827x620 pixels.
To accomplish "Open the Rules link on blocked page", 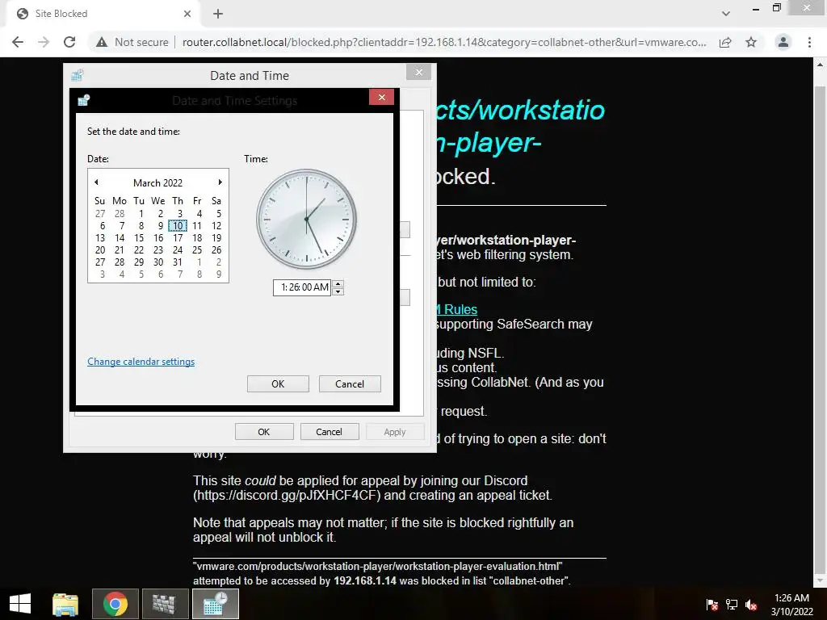I will click(457, 309).
